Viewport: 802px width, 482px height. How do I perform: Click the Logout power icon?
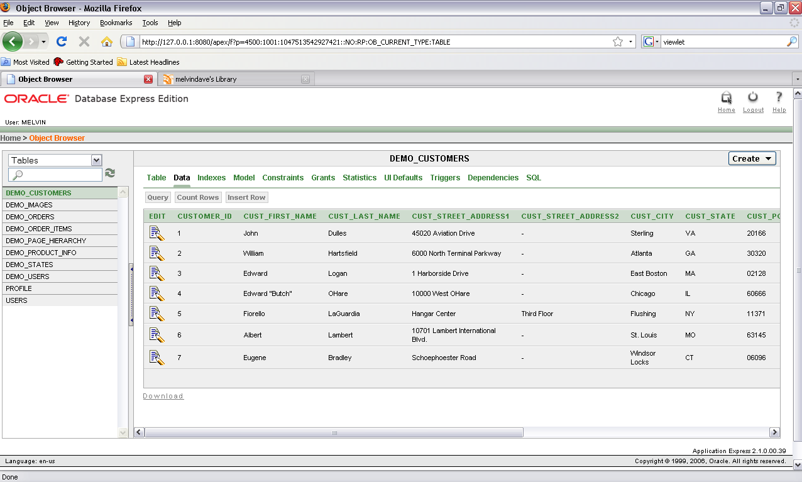click(x=753, y=97)
